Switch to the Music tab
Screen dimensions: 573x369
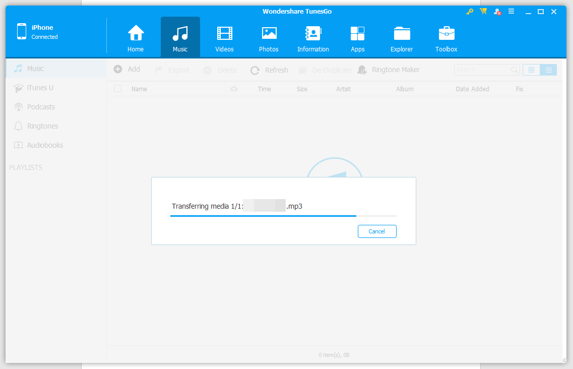pos(180,38)
